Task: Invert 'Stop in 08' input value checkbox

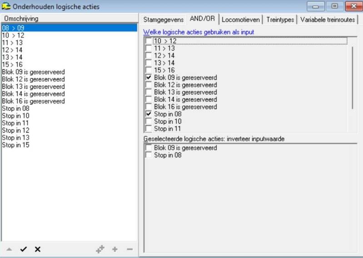Action: tap(149, 155)
